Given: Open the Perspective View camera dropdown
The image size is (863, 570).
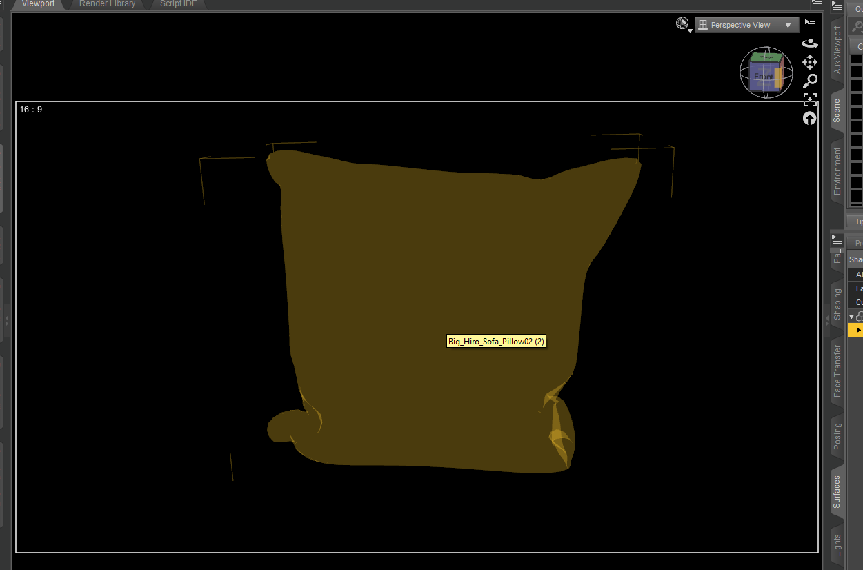Looking at the screenshot, I should coord(747,25).
